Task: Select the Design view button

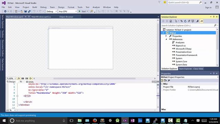Action: pyautogui.click(x=11, y=82)
